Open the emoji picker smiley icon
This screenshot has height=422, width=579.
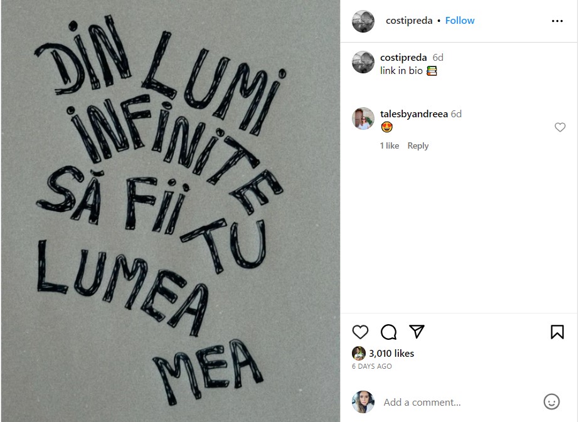tap(551, 402)
